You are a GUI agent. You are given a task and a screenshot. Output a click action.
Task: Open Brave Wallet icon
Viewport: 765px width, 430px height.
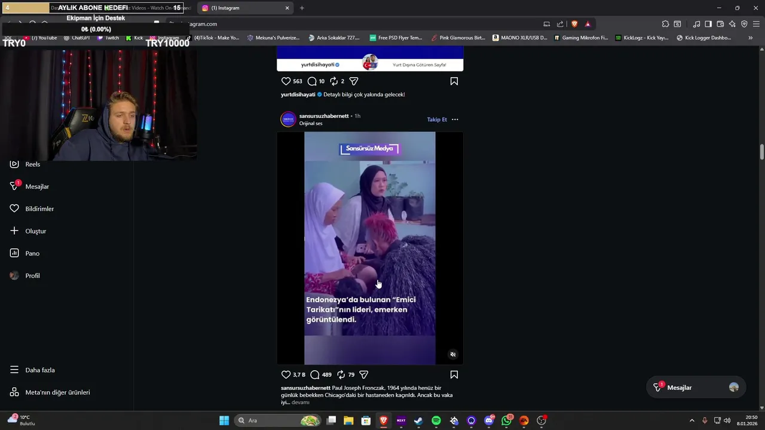(x=720, y=24)
